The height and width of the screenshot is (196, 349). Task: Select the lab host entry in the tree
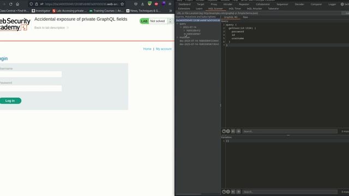click(x=198, y=21)
